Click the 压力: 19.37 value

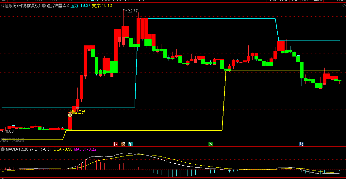coord(80,6)
